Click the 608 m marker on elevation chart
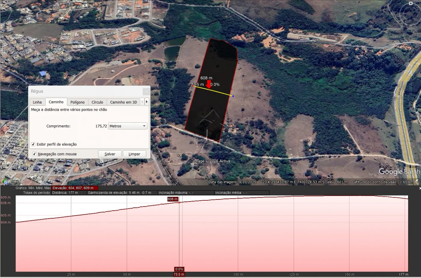Viewport: 421px width, 278px height. (173, 199)
